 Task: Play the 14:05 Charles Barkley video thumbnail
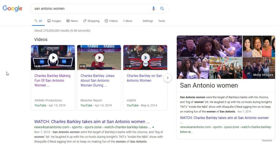pos(53,58)
